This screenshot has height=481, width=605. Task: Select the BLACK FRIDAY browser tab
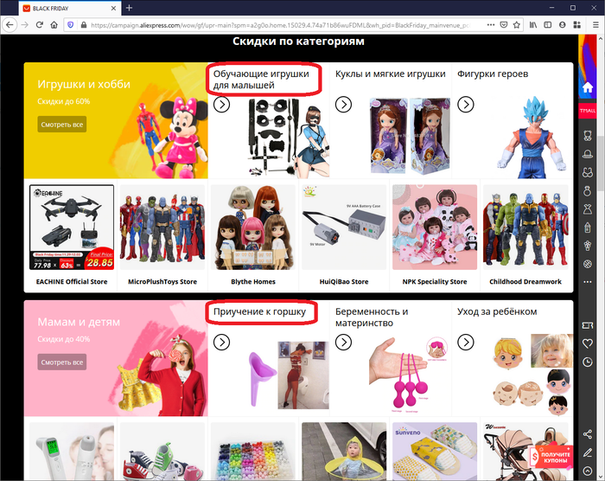[x=60, y=8]
